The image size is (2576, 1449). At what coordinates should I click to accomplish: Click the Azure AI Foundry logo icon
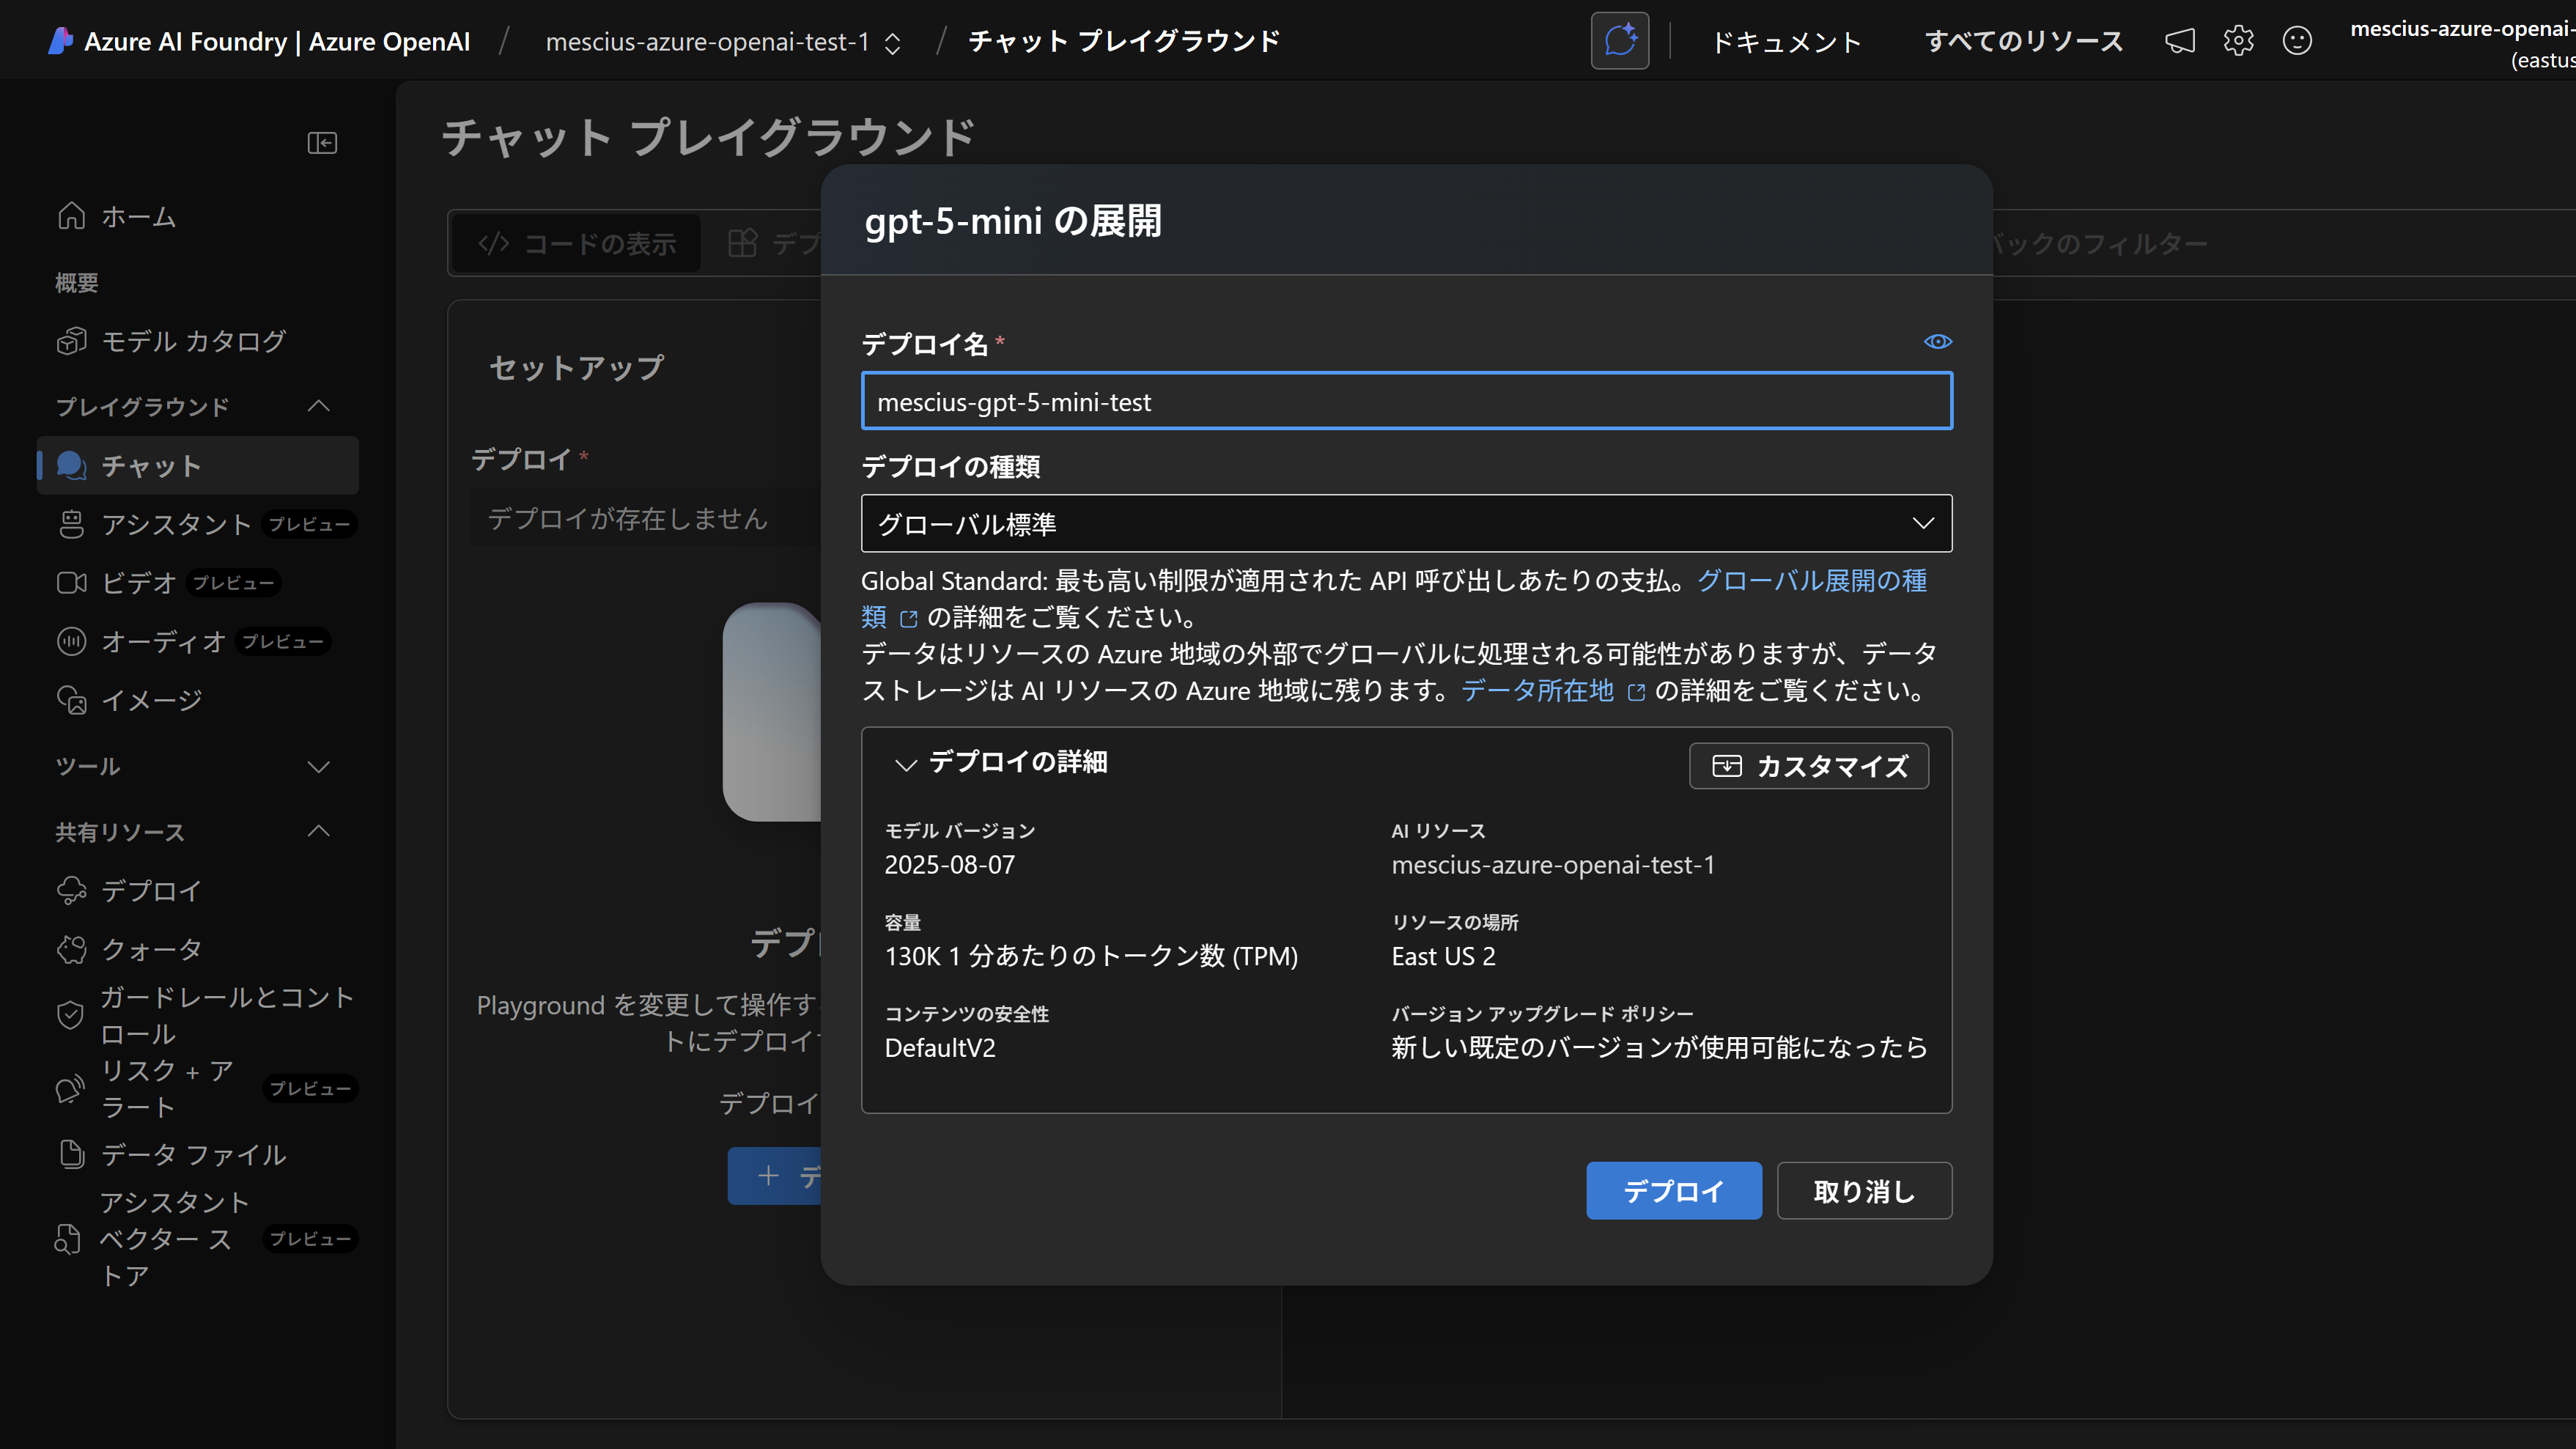point(61,41)
